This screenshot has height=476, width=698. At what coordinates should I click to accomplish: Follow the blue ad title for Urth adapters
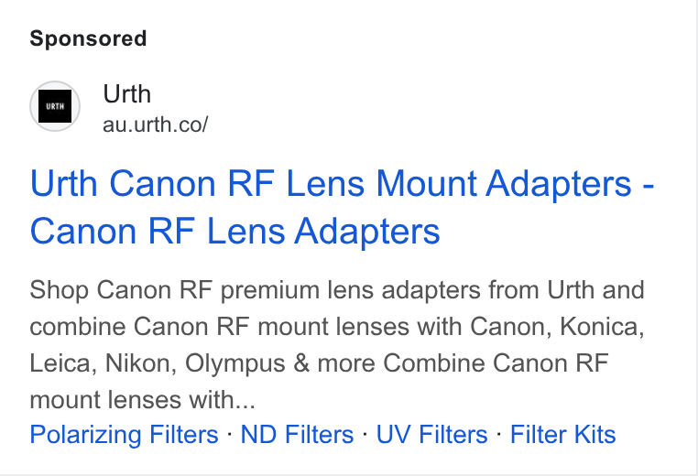342,207
